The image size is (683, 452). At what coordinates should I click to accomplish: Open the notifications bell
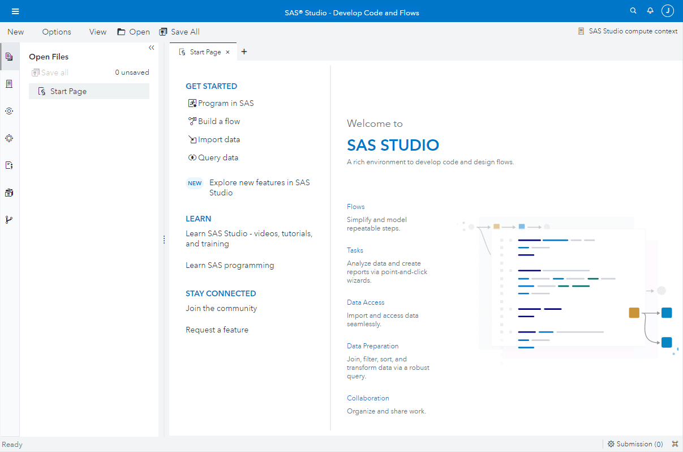click(x=650, y=11)
